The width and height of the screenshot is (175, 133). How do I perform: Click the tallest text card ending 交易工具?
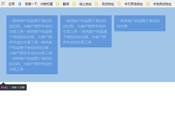tap(32, 45)
